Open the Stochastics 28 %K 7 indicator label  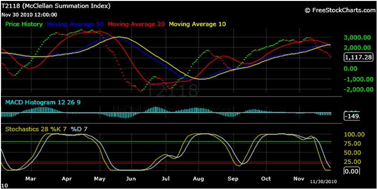[35, 128]
